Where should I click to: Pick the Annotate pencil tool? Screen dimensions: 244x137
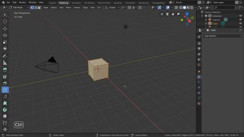tap(5, 56)
